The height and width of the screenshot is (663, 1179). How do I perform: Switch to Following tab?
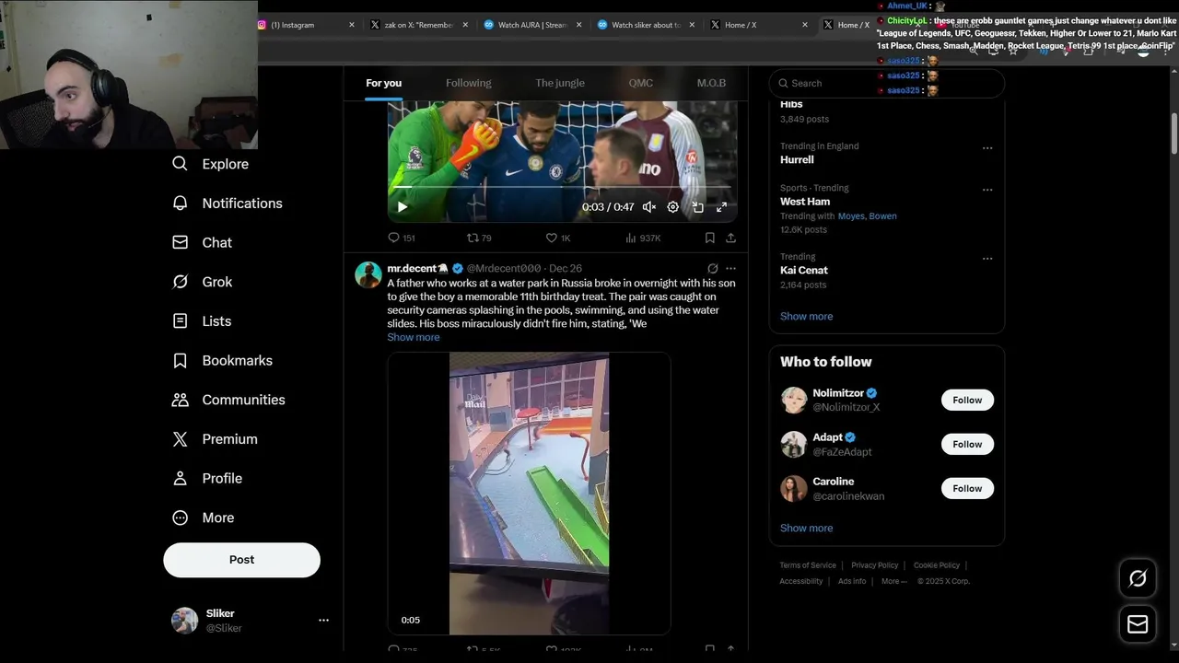pos(468,83)
